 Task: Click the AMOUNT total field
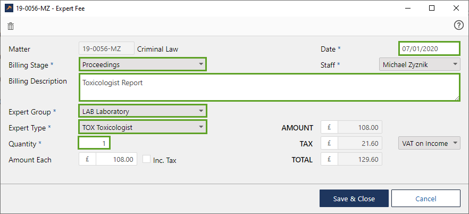(x=359, y=127)
